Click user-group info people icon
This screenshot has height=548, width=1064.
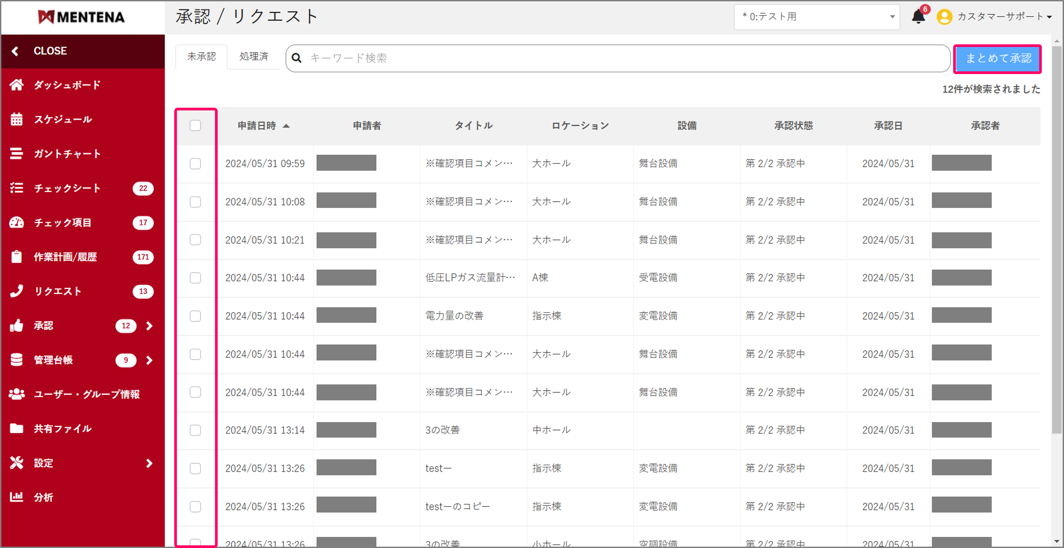tap(17, 394)
